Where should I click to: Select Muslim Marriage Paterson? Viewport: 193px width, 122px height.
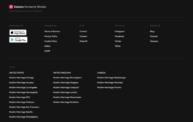click(x=22, y=102)
